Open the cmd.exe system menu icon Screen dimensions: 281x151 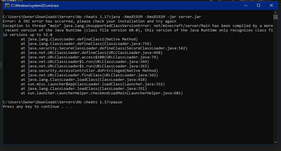[7, 6]
